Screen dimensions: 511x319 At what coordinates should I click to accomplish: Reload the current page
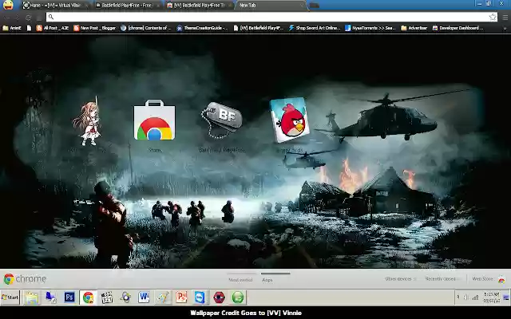click(29, 18)
